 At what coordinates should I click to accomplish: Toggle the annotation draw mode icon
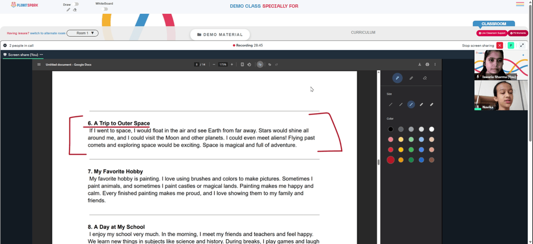point(260,64)
